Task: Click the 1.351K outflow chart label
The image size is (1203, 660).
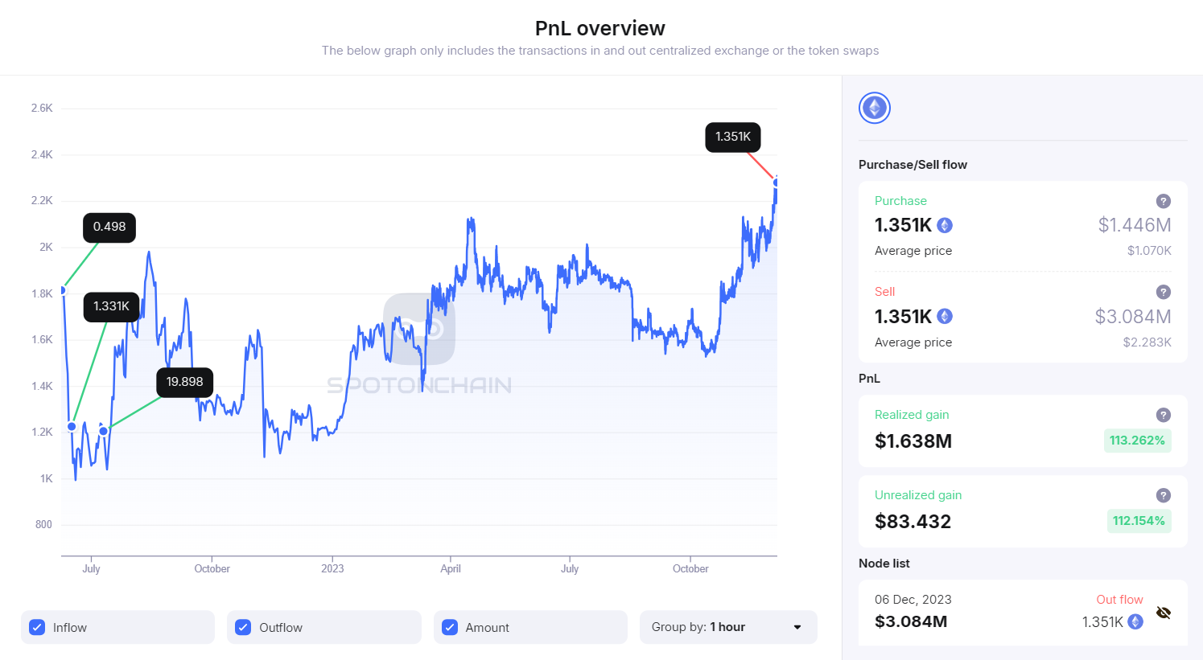Action: 733,137
